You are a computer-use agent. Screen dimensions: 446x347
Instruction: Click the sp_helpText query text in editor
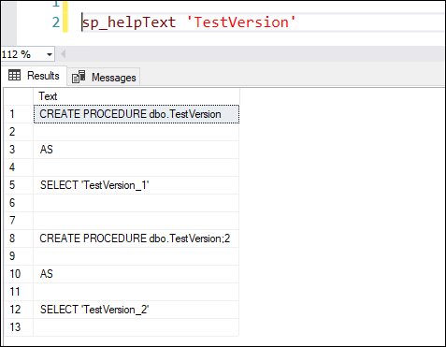pyautogui.click(x=129, y=22)
